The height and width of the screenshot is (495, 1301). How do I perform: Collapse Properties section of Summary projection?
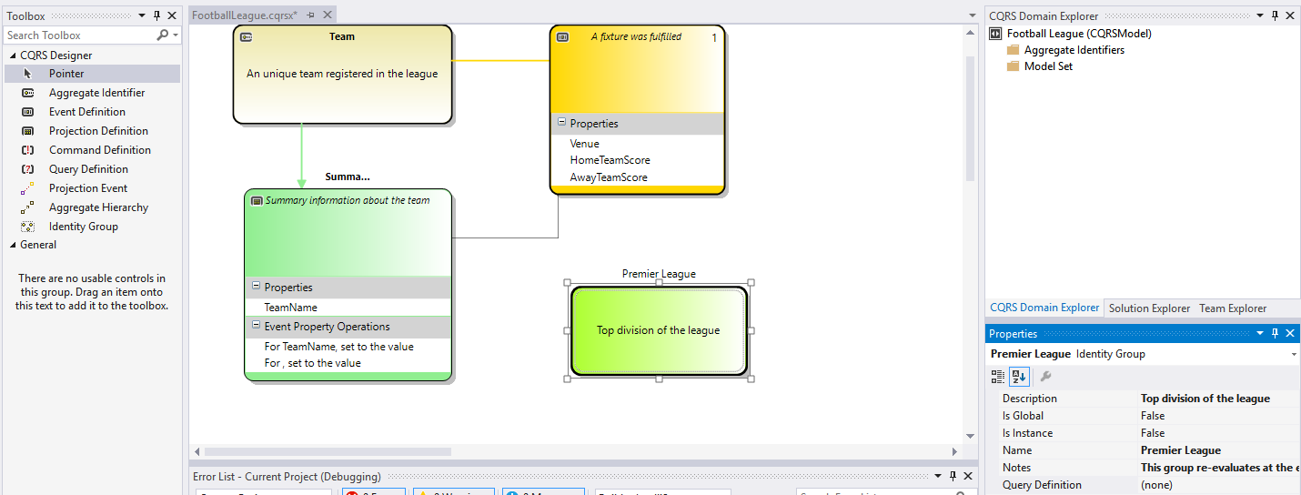[x=256, y=287]
